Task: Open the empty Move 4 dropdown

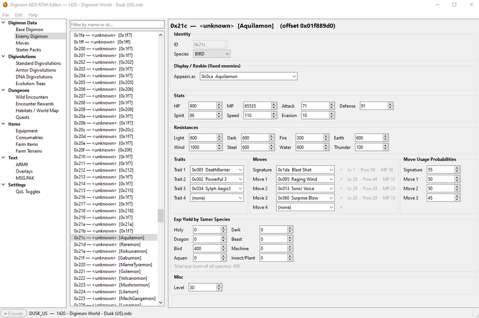Action: click(305, 207)
